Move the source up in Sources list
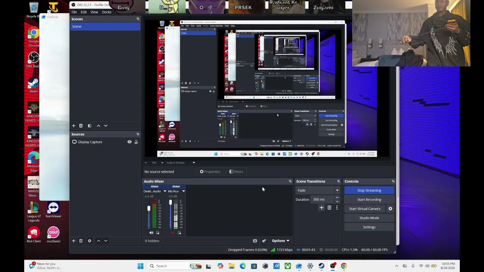 (x=99, y=241)
